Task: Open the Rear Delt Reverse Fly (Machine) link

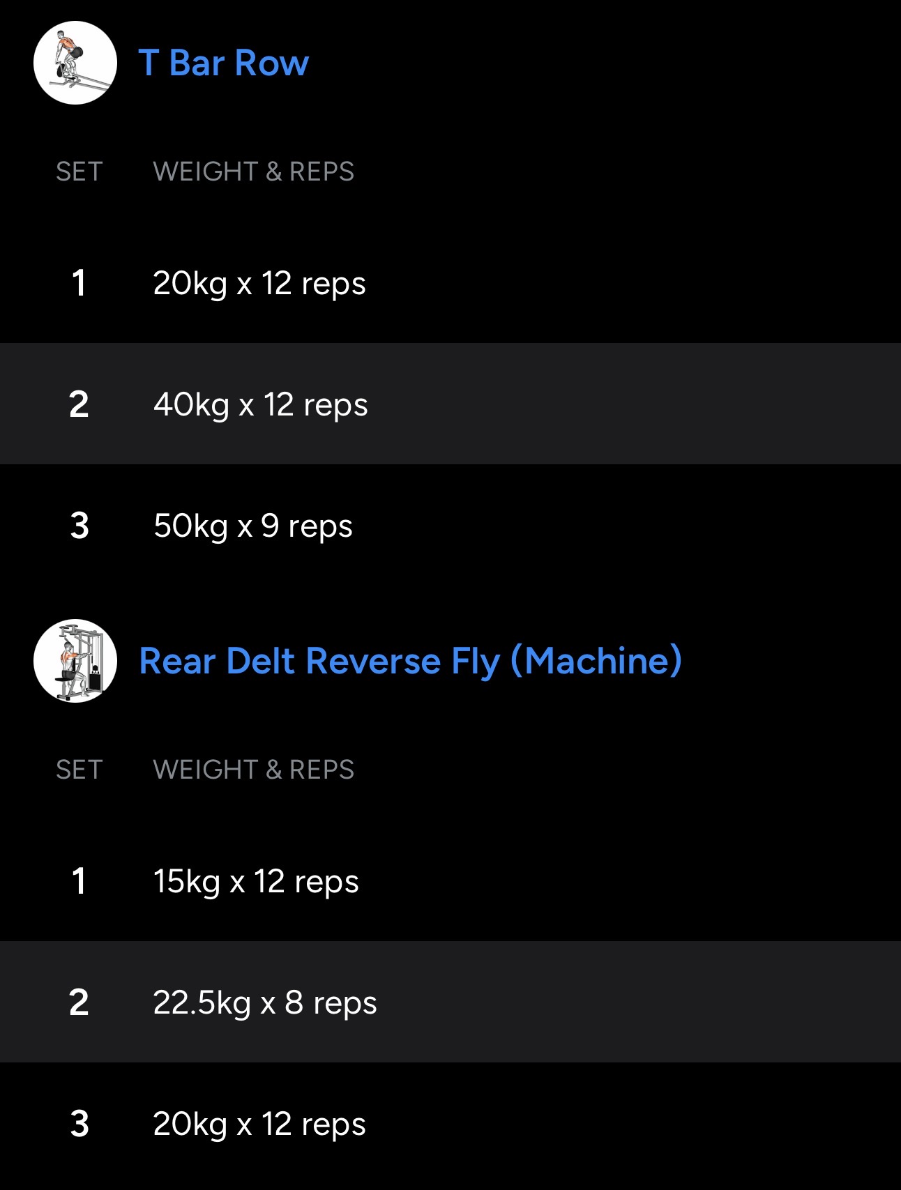Action: point(410,661)
